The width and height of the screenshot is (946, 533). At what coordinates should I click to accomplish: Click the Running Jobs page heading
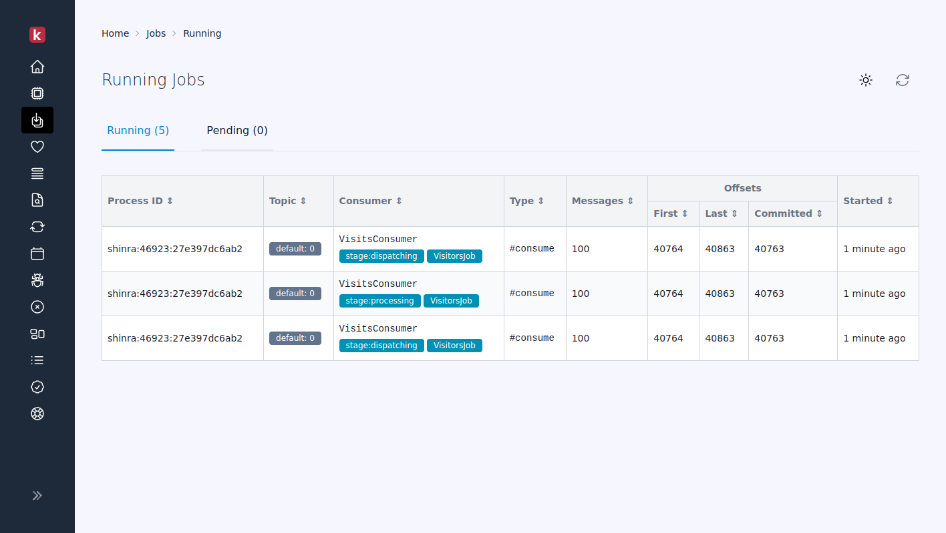(x=153, y=80)
